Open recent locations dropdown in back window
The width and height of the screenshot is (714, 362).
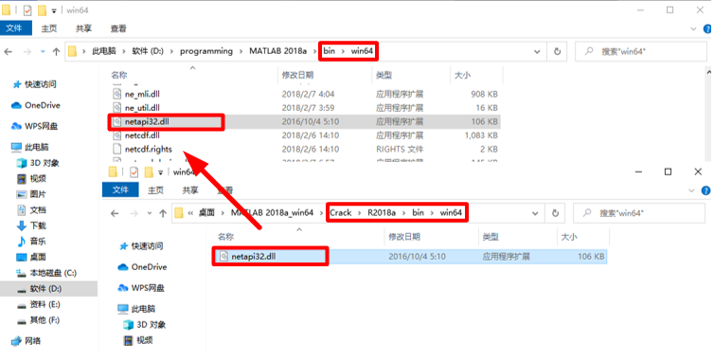click(43, 51)
